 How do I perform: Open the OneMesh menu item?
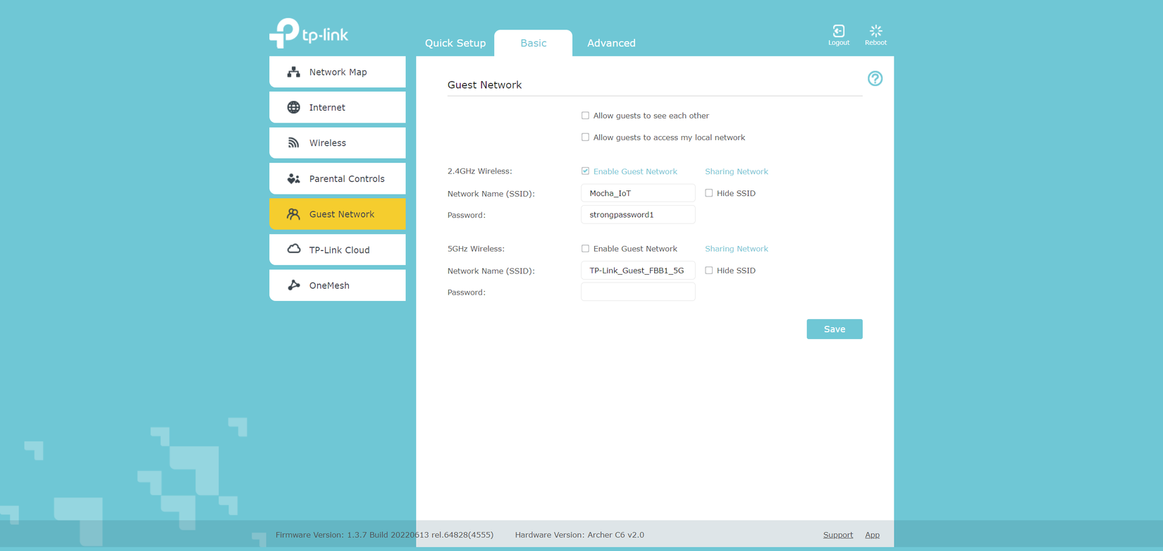(x=338, y=285)
